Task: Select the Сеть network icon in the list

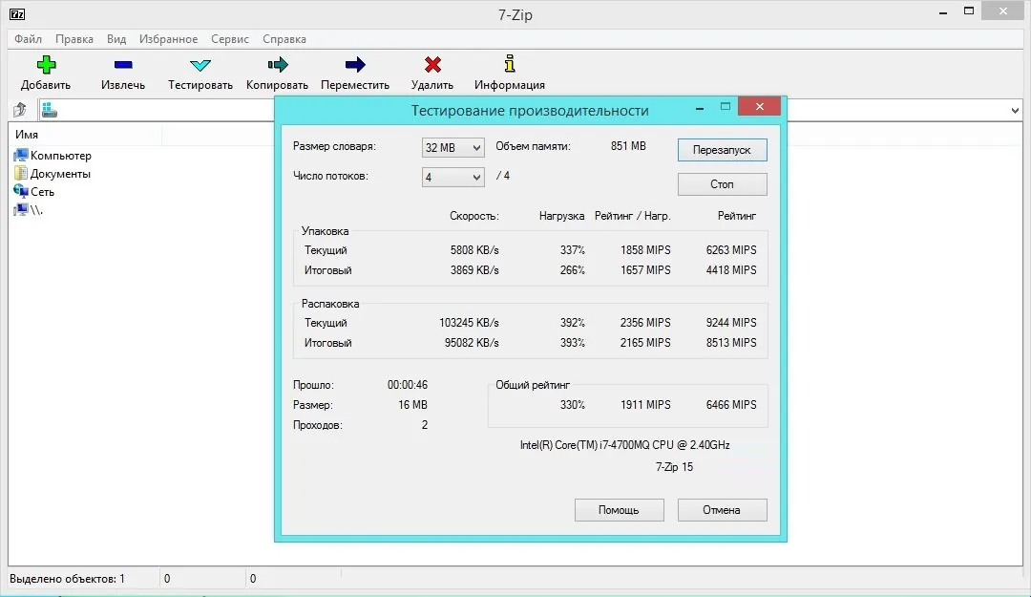Action: pyautogui.click(x=21, y=192)
